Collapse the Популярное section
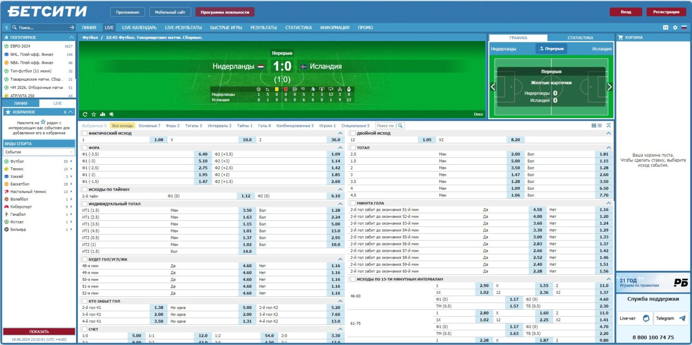Image resolution: width=692 pixels, height=345 pixels. 71,37
